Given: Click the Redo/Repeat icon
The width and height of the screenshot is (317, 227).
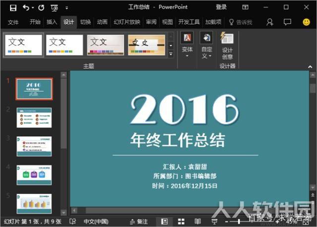Looking at the screenshot, I should 41,8.
